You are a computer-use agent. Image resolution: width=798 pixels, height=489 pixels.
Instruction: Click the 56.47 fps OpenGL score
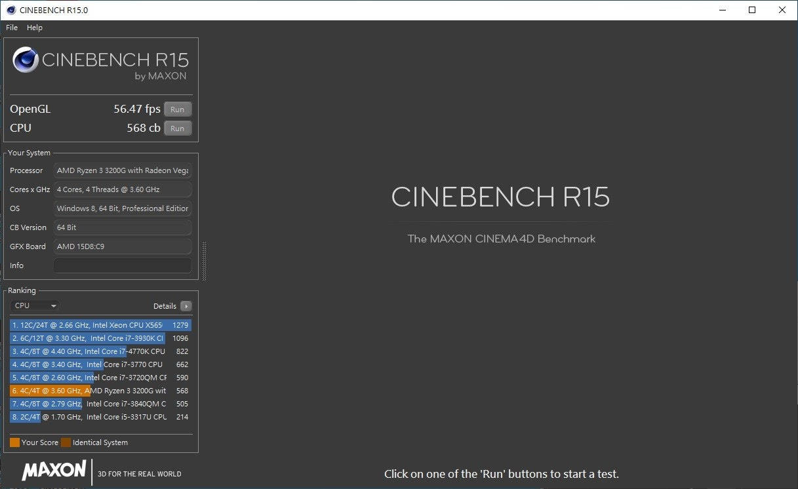click(x=137, y=109)
